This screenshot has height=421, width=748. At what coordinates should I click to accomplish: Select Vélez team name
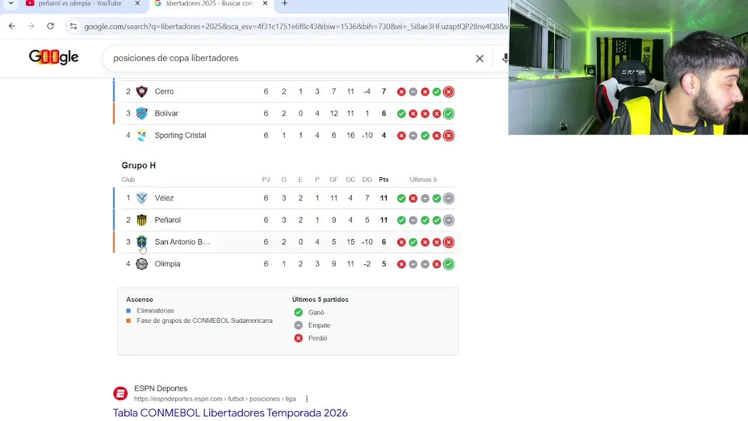pos(164,198)
